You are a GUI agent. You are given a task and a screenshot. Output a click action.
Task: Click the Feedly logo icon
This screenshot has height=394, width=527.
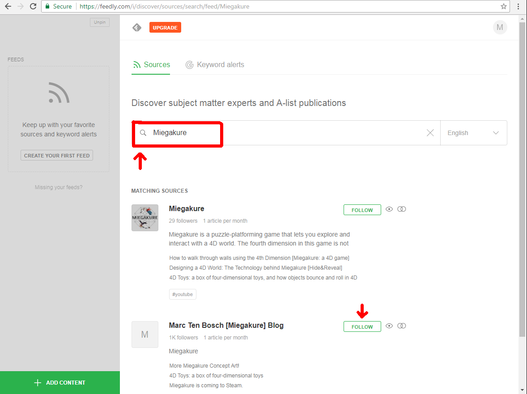pos(137,28)
